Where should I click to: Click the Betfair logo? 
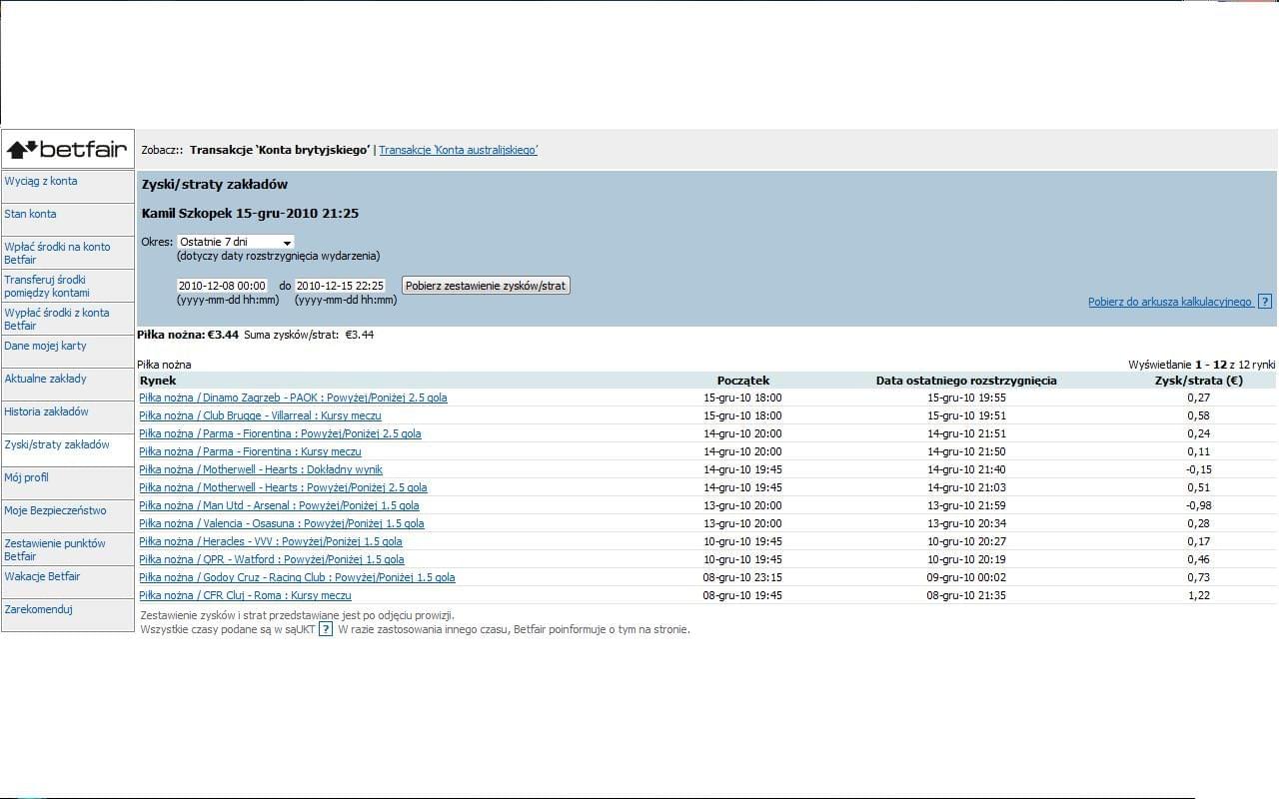click(x=67, y=150)
